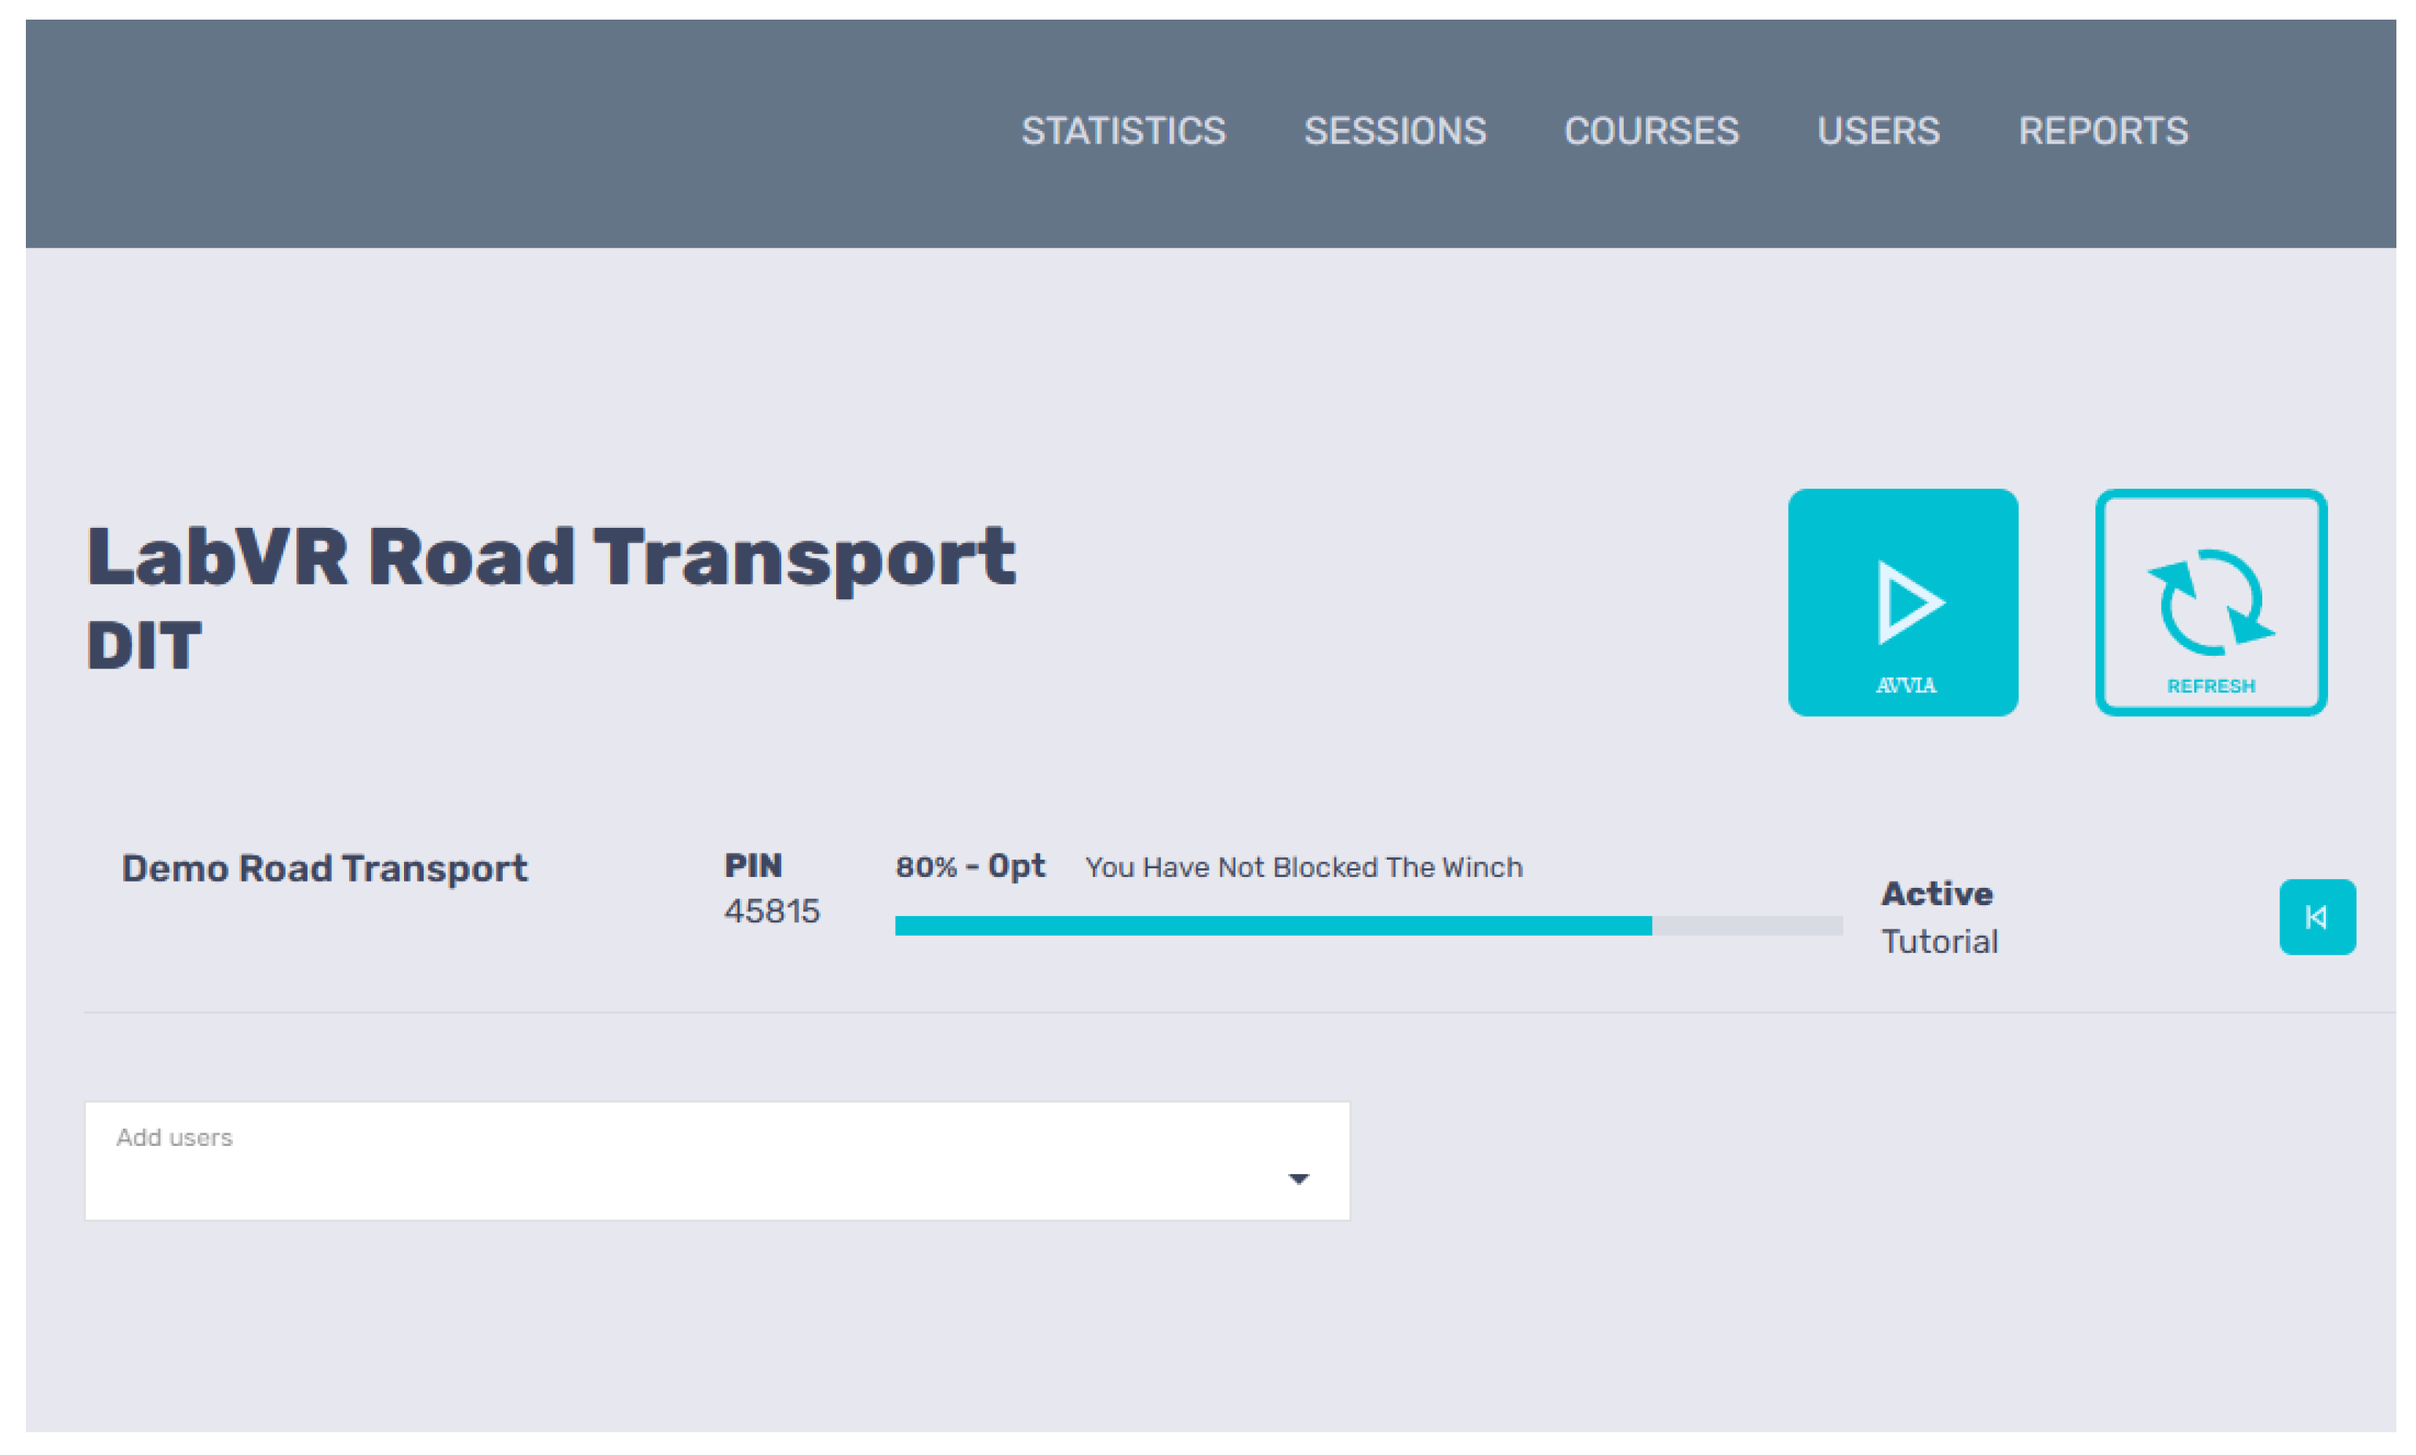Click the 80% progress bar
This screenshot has height=1455, width=2416.
pos(1369,926)
